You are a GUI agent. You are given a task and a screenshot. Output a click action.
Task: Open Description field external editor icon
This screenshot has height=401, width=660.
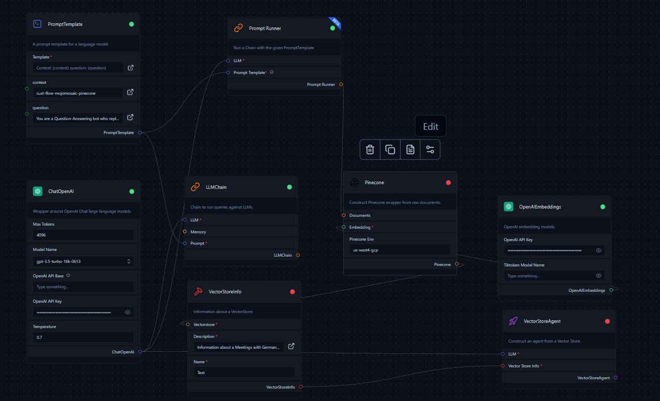(x=291, y=346)
